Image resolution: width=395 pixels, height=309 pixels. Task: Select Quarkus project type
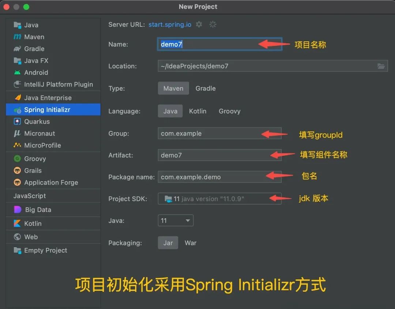coord(53,122)
